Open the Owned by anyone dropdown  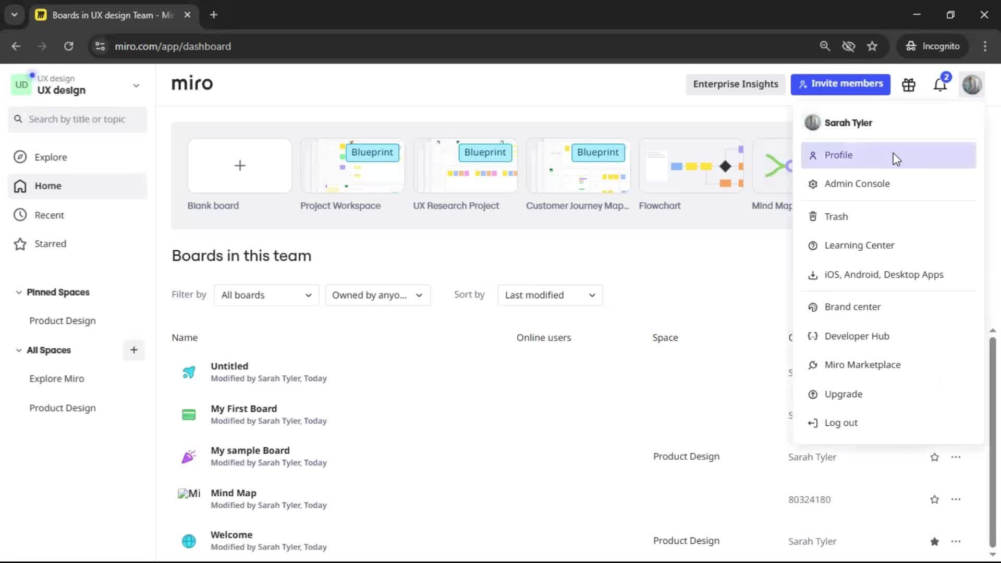(378, 295)
